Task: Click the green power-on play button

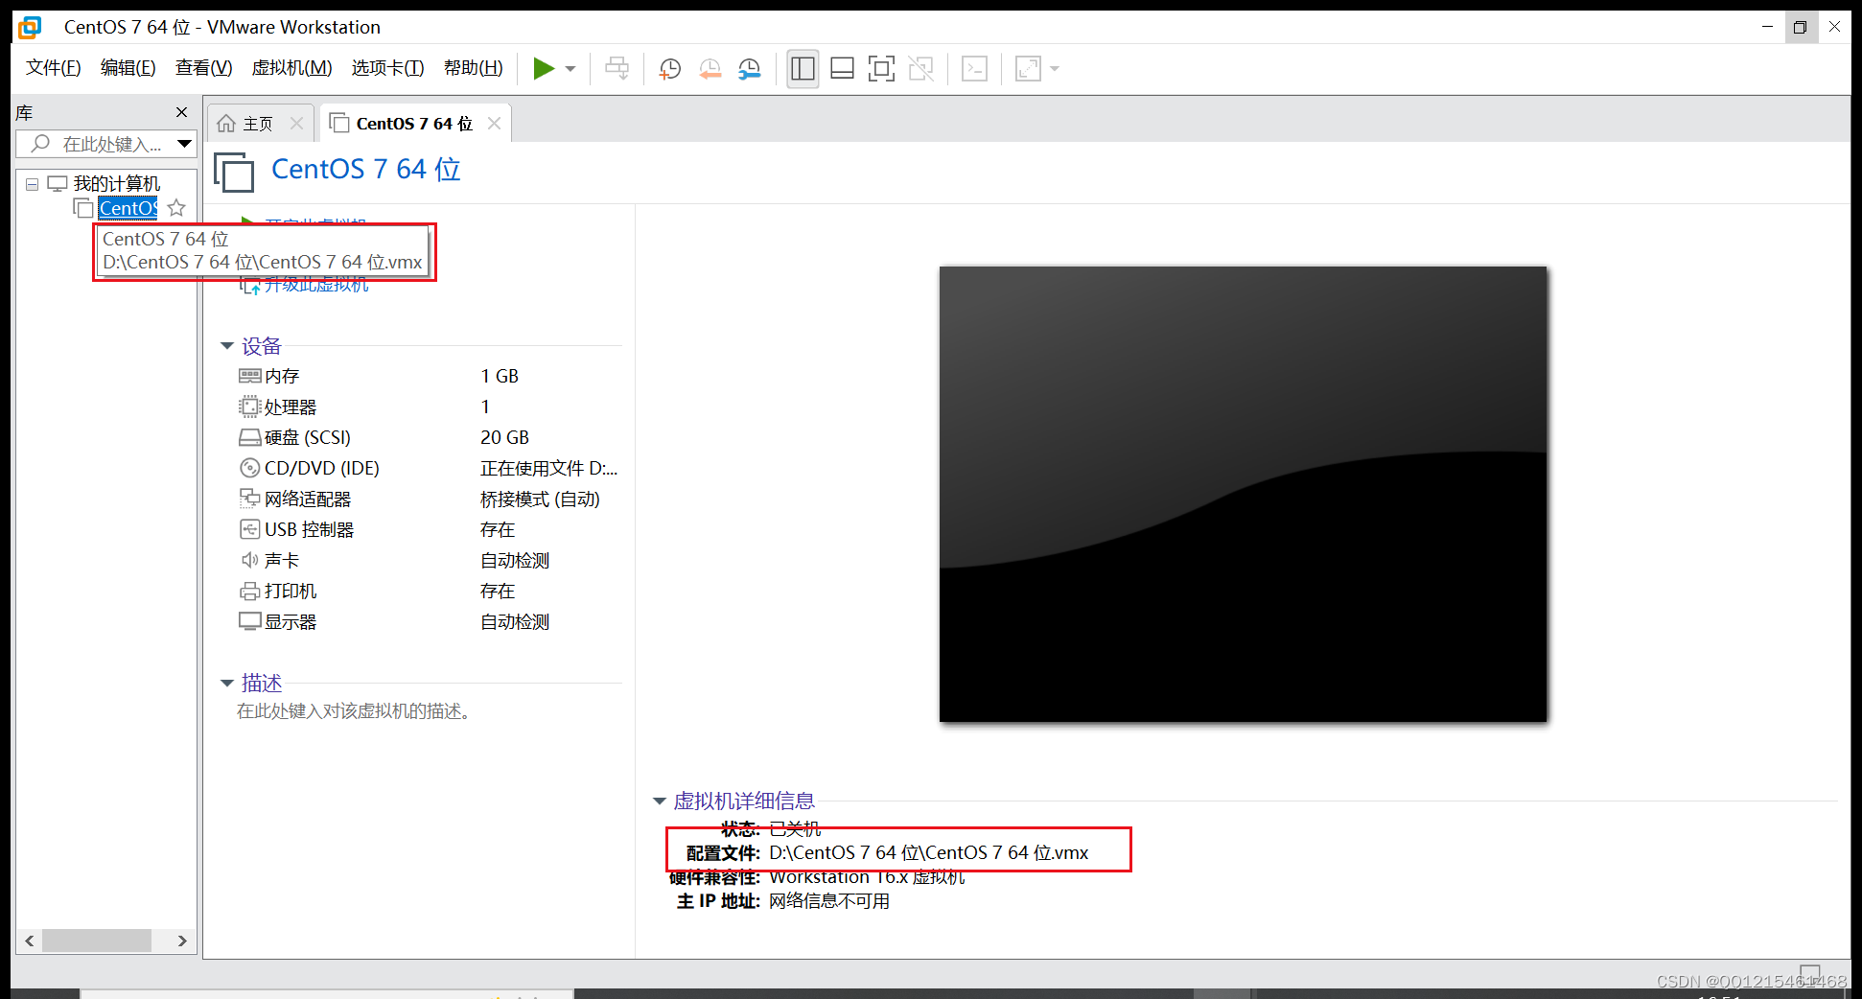Action: coord(544,68)
